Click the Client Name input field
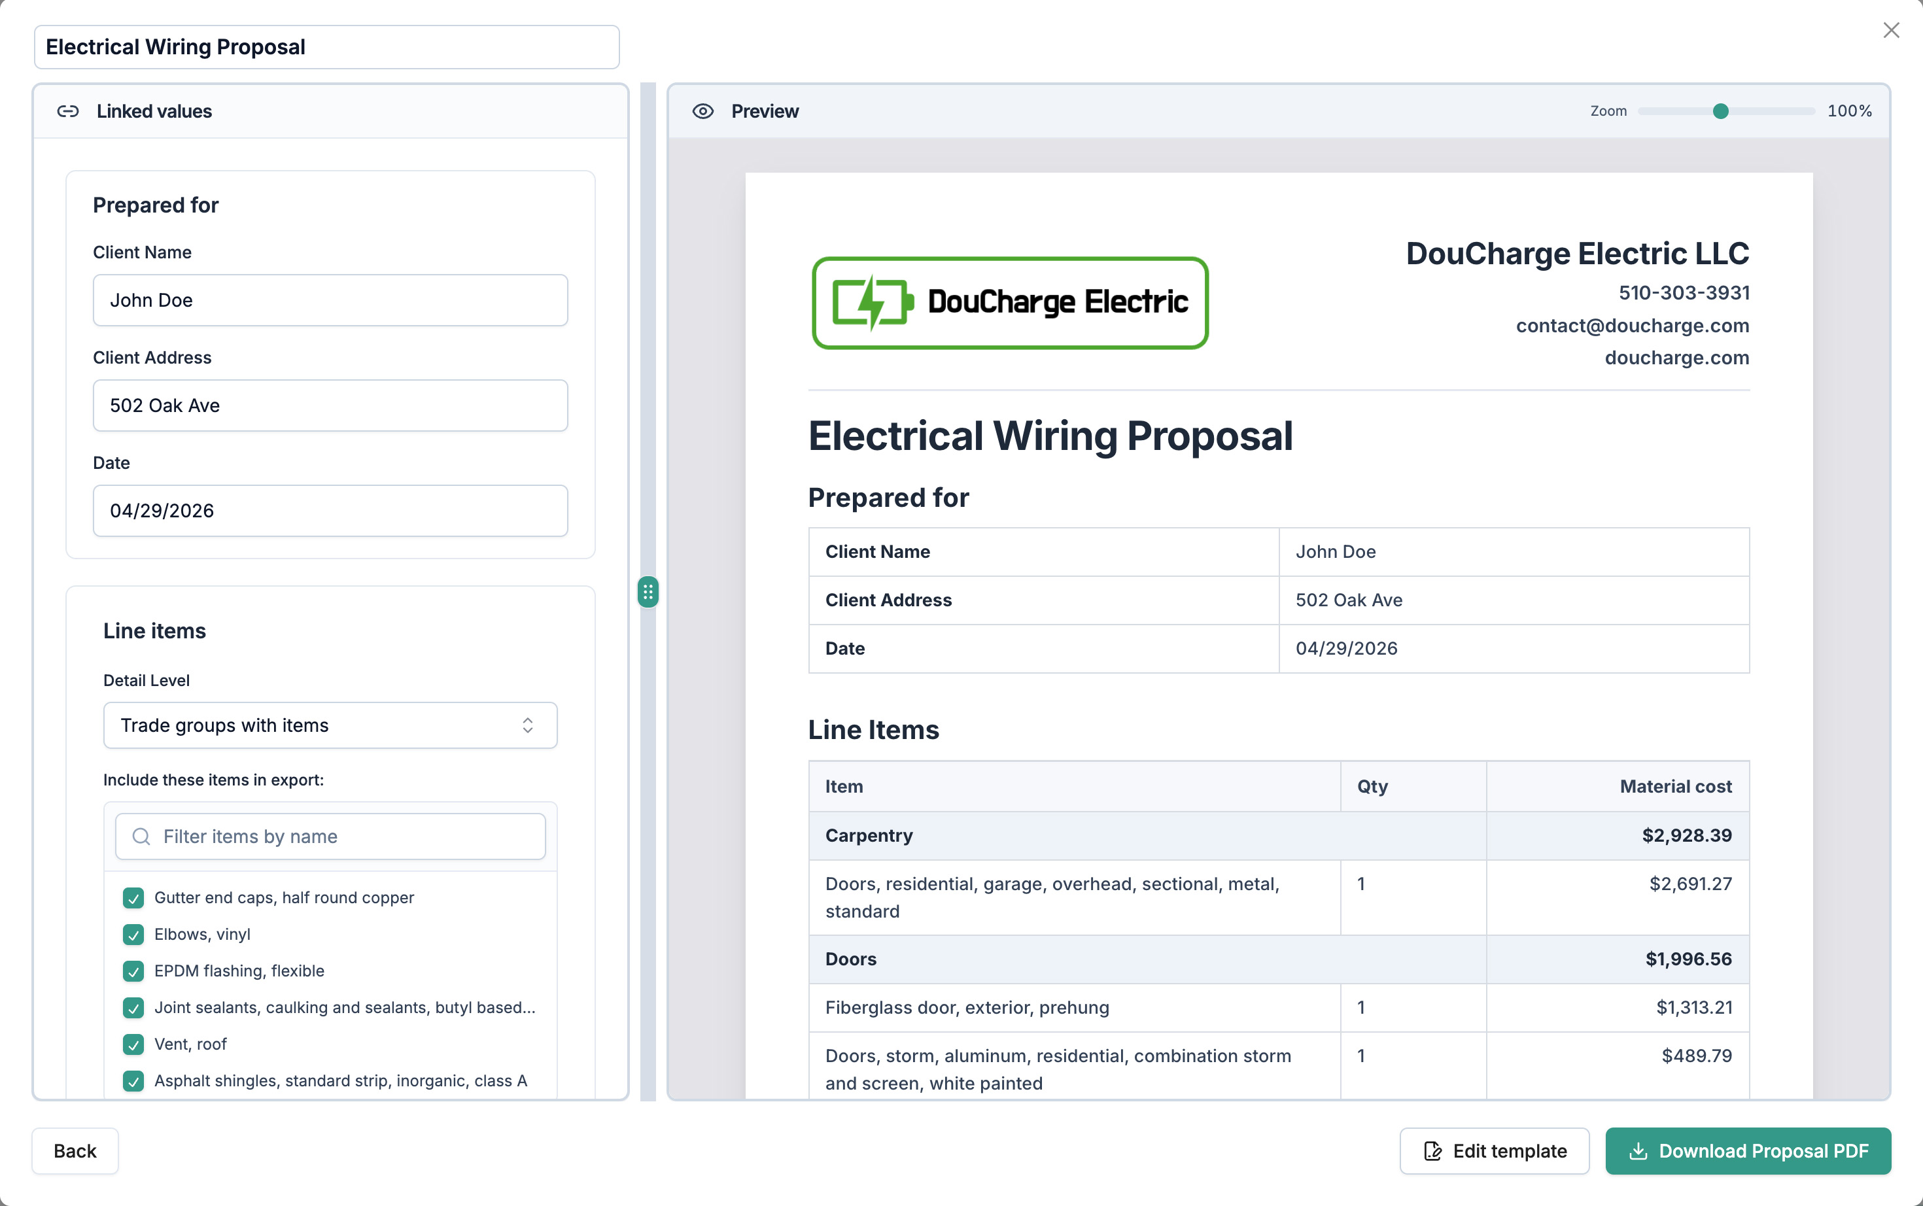This screenshot has height=1206, width=1923. 330,300
